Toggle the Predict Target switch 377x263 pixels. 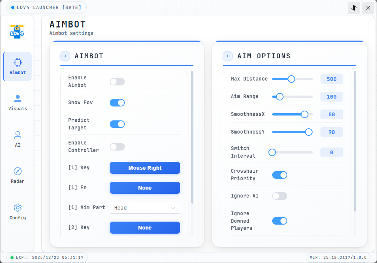[x=117, y=124]
